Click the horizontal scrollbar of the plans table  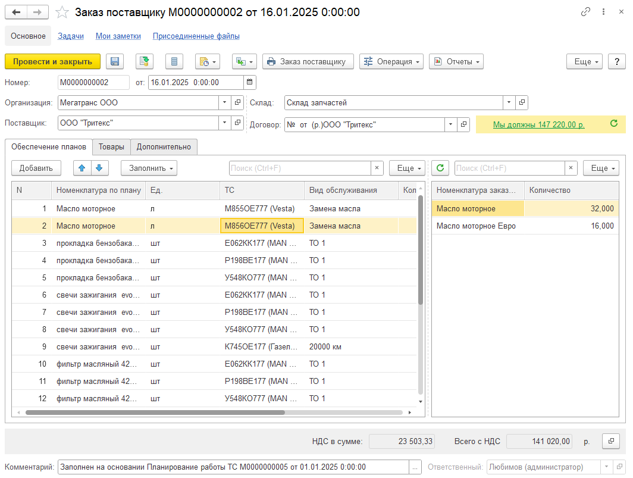(155, 412)
